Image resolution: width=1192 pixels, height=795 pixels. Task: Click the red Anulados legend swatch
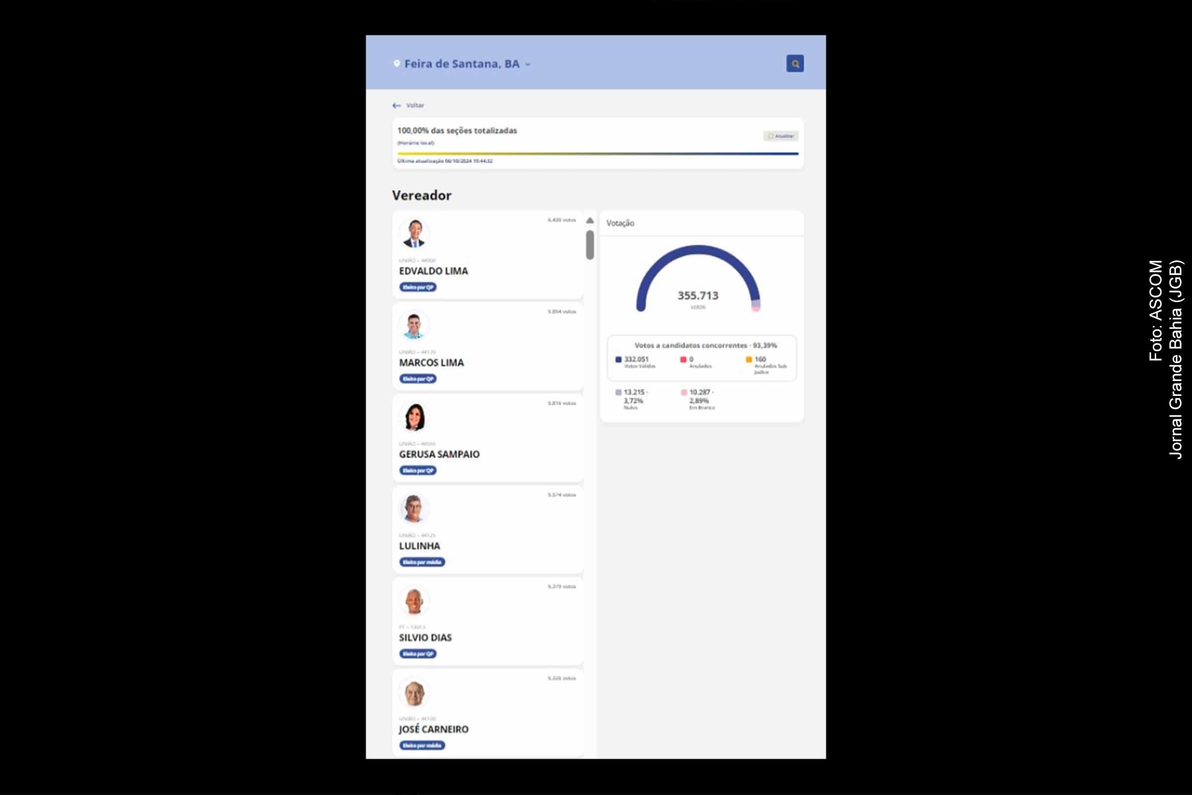pos(682,360)
